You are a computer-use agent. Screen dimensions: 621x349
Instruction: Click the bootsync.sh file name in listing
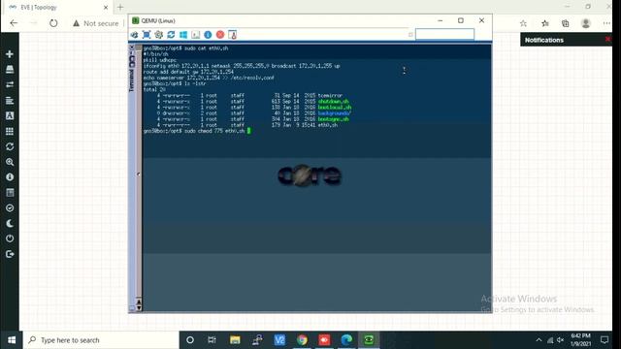click(x=333, y=119)
